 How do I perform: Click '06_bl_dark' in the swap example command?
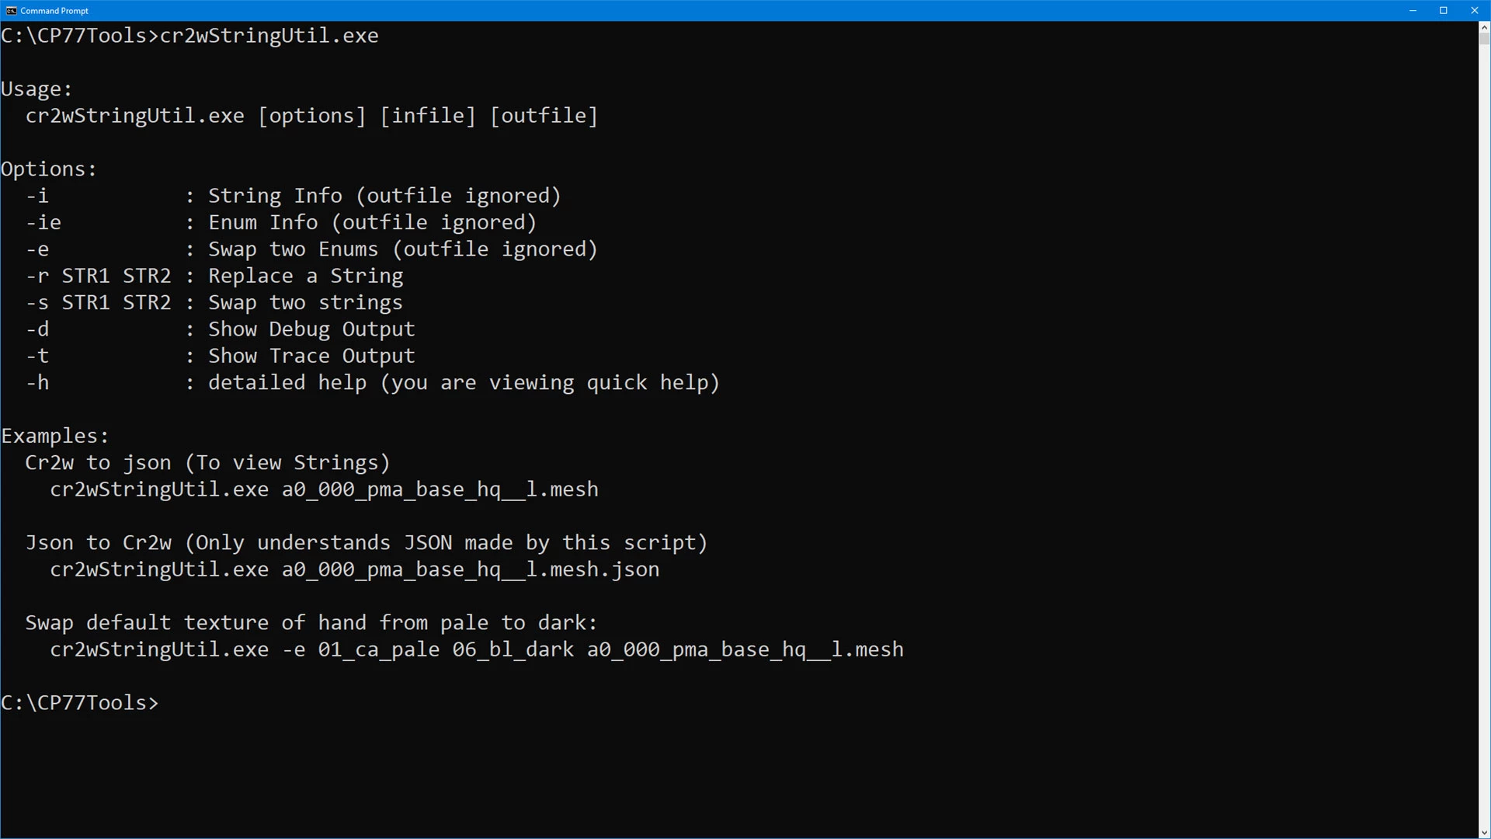[x=513, y=649]
